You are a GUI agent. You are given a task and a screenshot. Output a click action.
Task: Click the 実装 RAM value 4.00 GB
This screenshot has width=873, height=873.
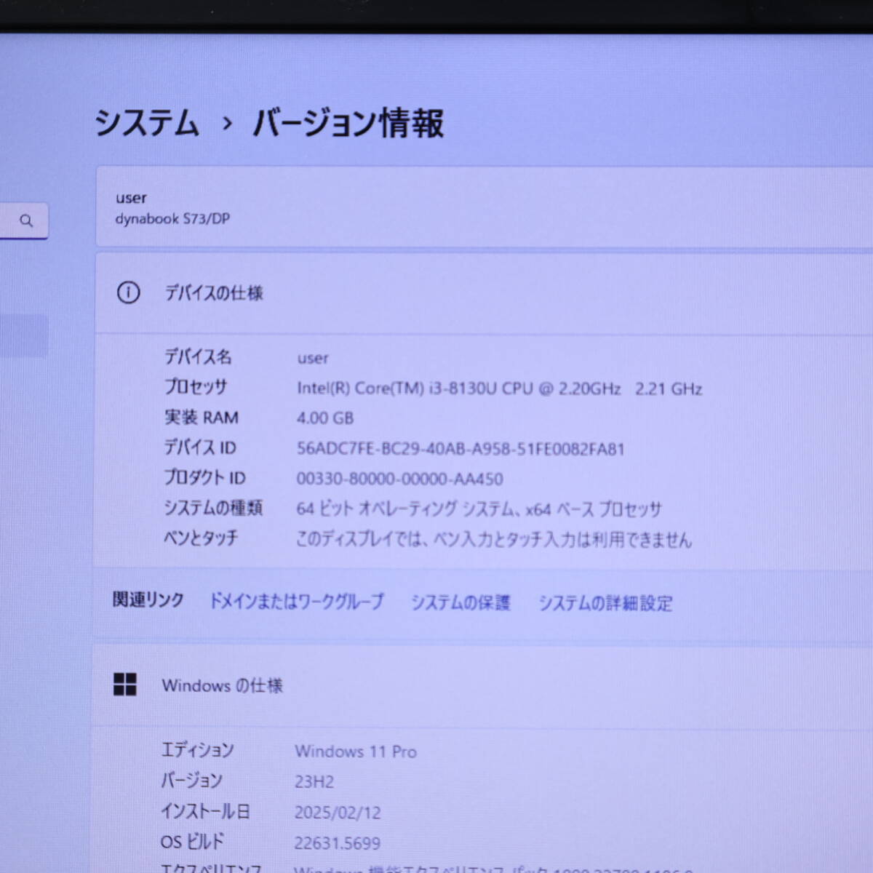[x=324, y=418]
